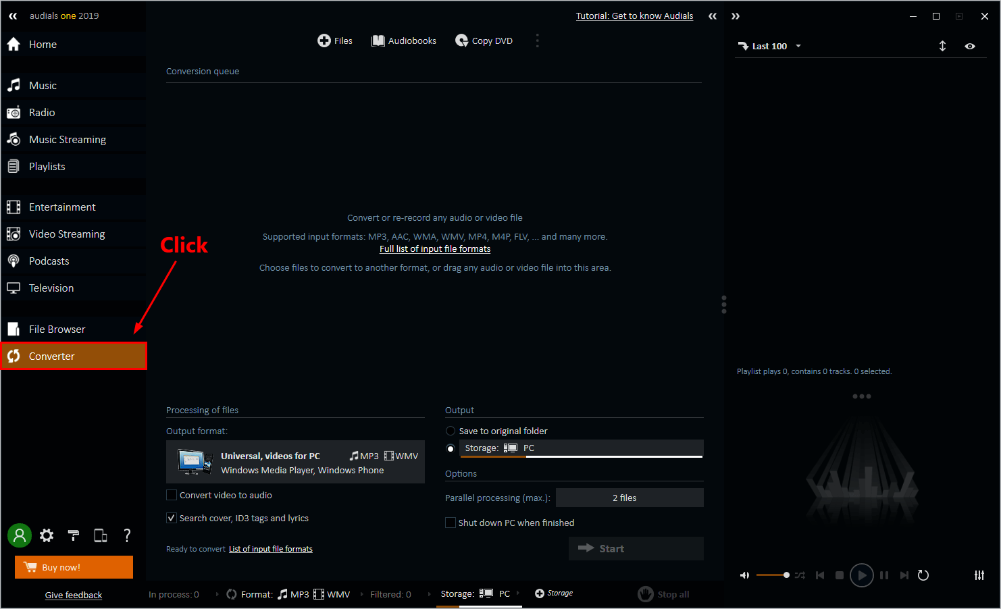Click the Television monitor icon

(14, 288)
